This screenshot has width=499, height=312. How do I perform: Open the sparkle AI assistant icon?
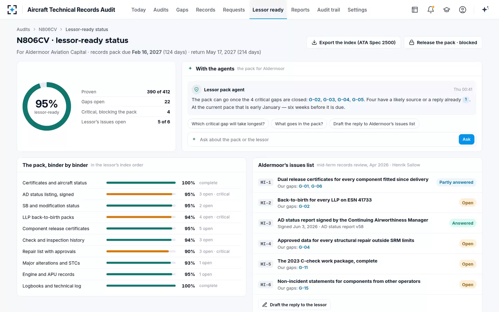click(x=485, y=10)
